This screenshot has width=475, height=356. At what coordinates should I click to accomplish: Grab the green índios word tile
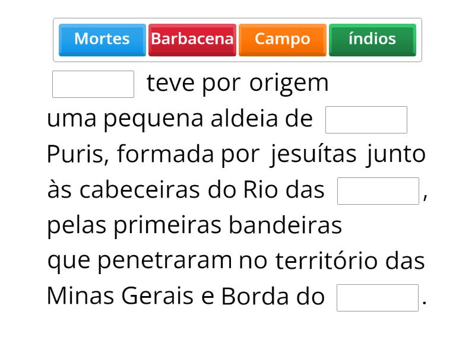pyautogui.click(x=372, y=39)
